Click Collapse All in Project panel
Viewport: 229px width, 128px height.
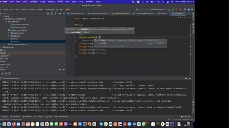pos(55,14)
